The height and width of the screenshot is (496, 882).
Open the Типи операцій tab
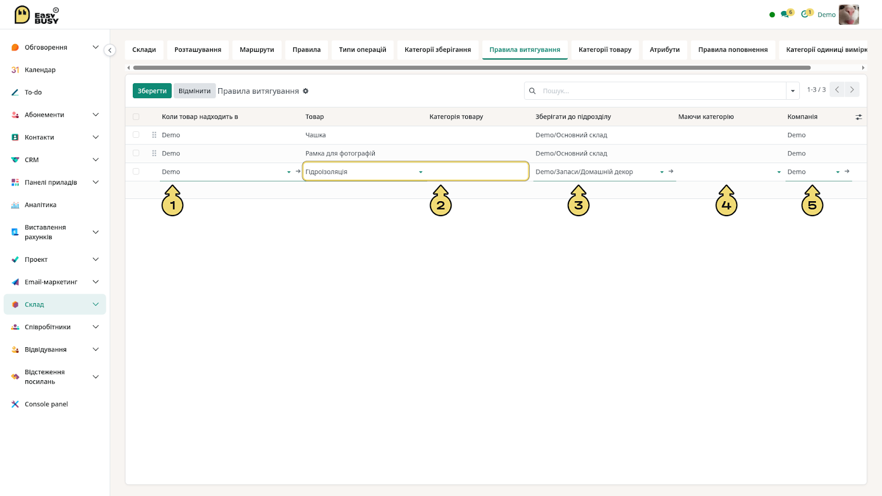point(362,50)
